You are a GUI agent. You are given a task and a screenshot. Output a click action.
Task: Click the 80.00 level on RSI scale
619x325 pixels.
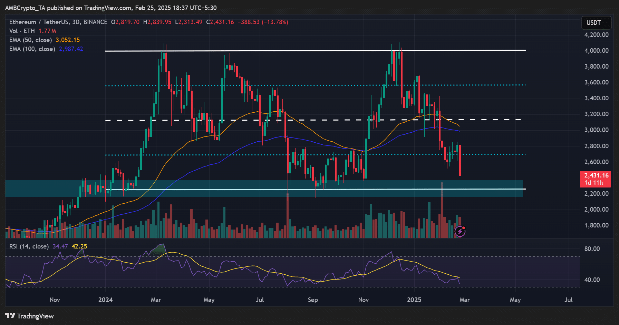tap(592, 249)
